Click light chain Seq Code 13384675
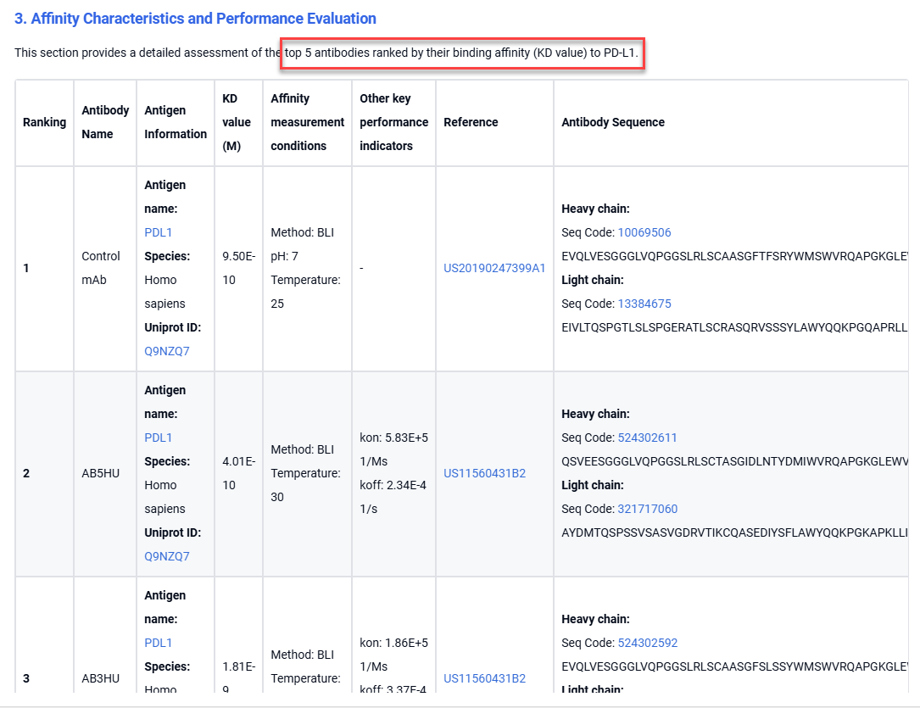 click(644, 304)
